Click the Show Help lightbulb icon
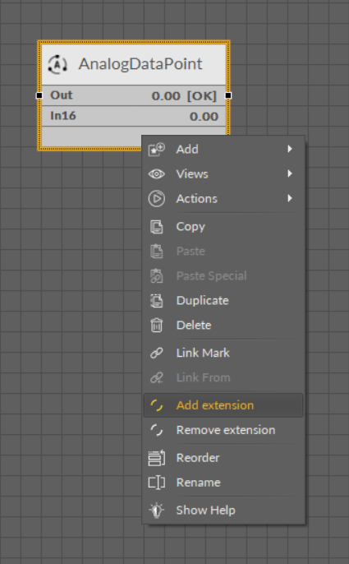 point(156,510)
